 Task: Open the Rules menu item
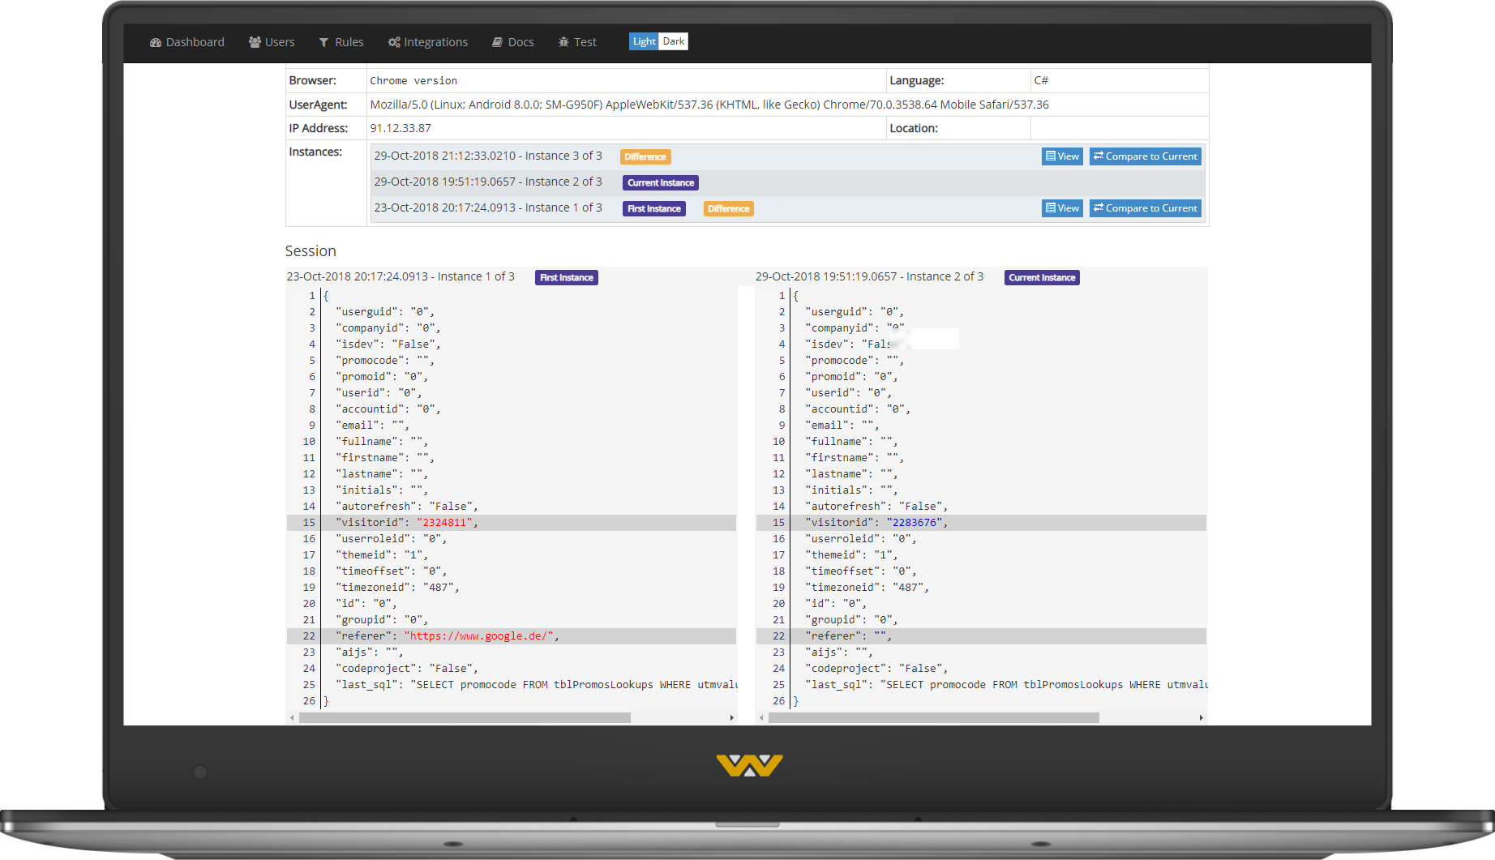tap(349, 42)
